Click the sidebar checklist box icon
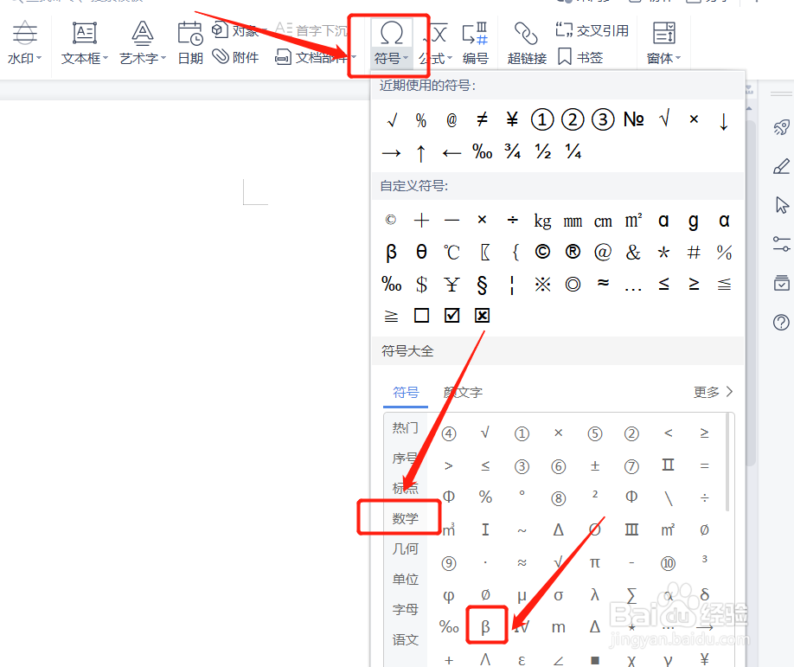 pyautogui.click(x=781, y=283)
